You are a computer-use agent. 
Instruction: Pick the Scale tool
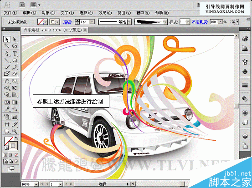(x=15, y=81)
